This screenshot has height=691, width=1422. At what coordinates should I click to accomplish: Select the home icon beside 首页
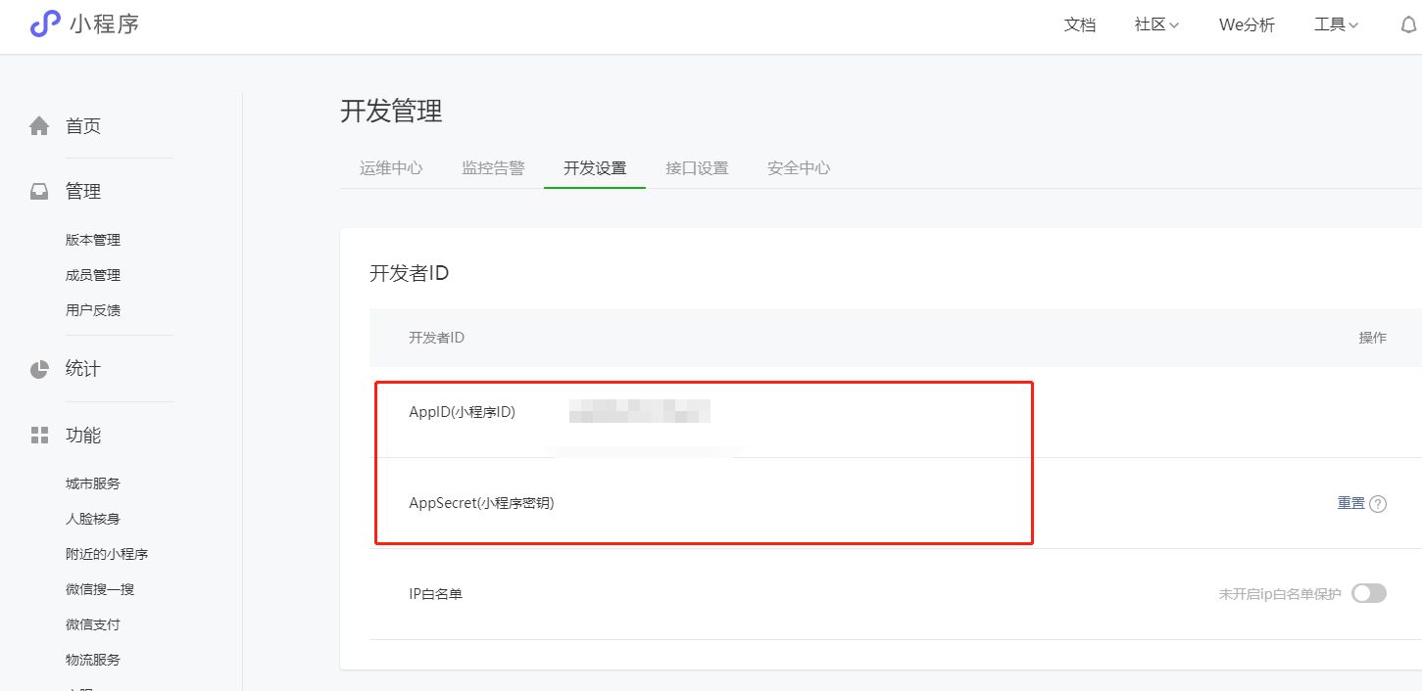click(38, 124)
